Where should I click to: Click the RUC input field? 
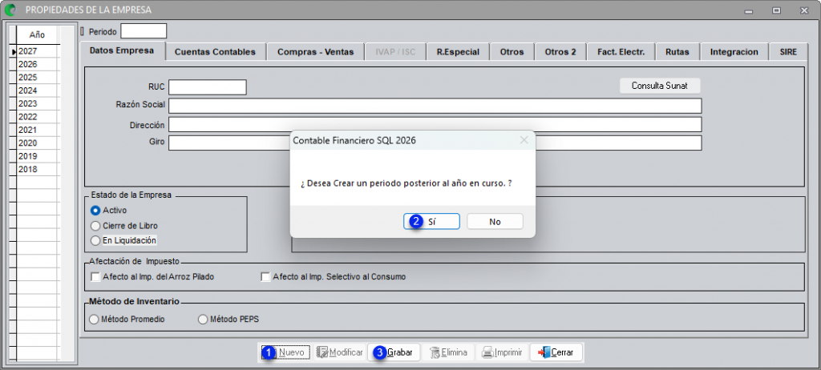point(208,87)
